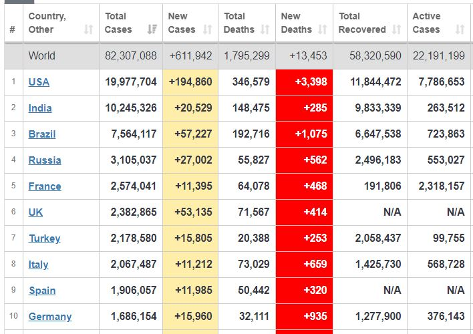Select Brazil total recovered 6,647,538
This screenshot has width=473, height=334.
point(378,134)
